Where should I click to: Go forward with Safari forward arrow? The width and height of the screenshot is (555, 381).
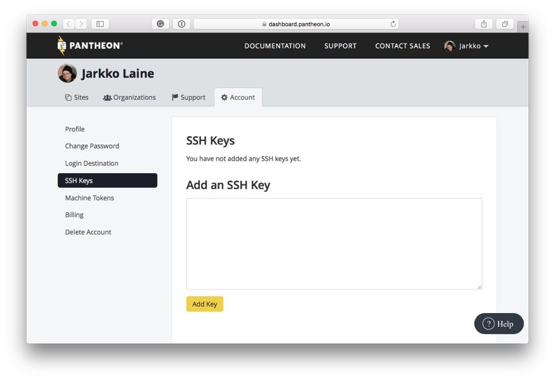(81, 24)
